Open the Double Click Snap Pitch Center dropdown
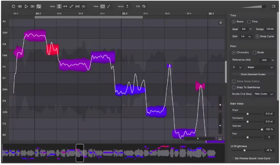Image resolution: width=280 pixels, height=165 pixels. pos(264,94)
